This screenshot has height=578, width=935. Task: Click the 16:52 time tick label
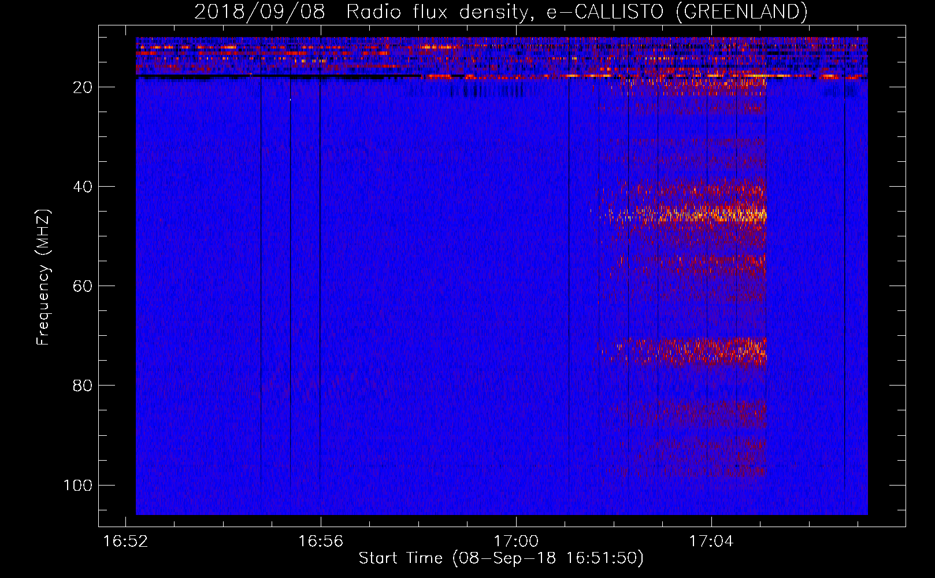pos(125,542)
